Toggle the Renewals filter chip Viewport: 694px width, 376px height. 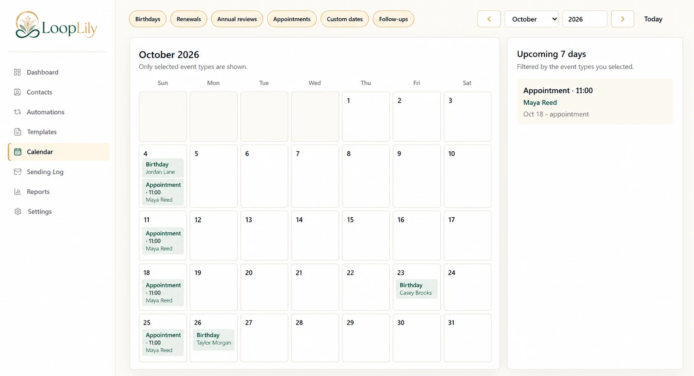point(189,19)
